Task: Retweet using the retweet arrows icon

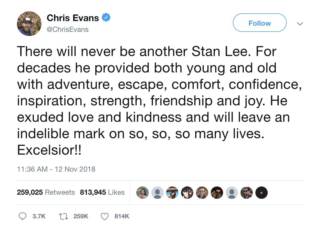Action: click(63, 216)
